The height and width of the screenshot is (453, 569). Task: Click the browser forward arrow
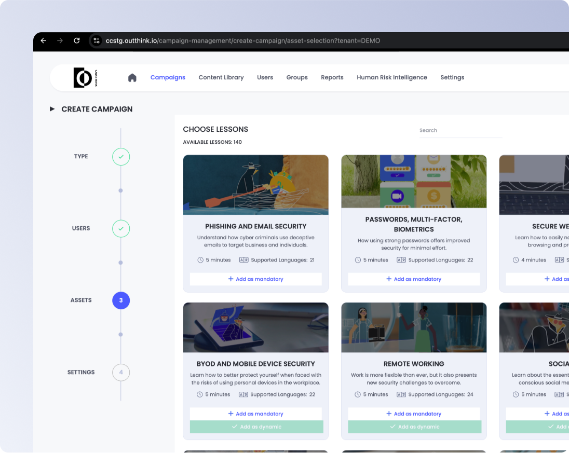[x=60, y=40]
